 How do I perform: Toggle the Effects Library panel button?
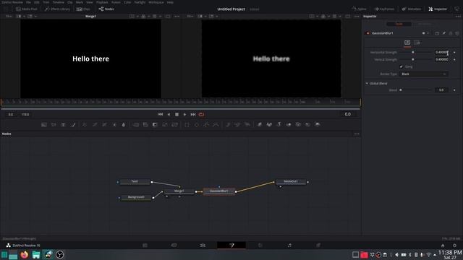pyautogui.click(x=57, y=9)
